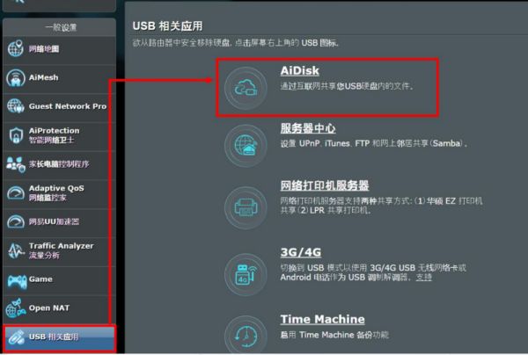This screenshot has height=355, width=528.
Task: Select Guest Network Pro menu item
Action: click(59, 106)
